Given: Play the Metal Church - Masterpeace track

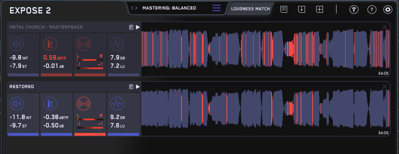Looking at the screenshot, I should 138,27.
